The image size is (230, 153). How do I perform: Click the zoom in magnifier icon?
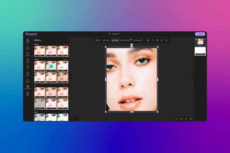tap(186, 119)
